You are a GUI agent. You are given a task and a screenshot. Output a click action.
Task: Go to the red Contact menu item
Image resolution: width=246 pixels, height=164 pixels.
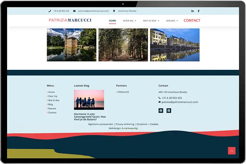[x=192, y=20]
